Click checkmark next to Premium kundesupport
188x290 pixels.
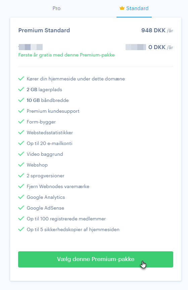[x=21, y=111]
